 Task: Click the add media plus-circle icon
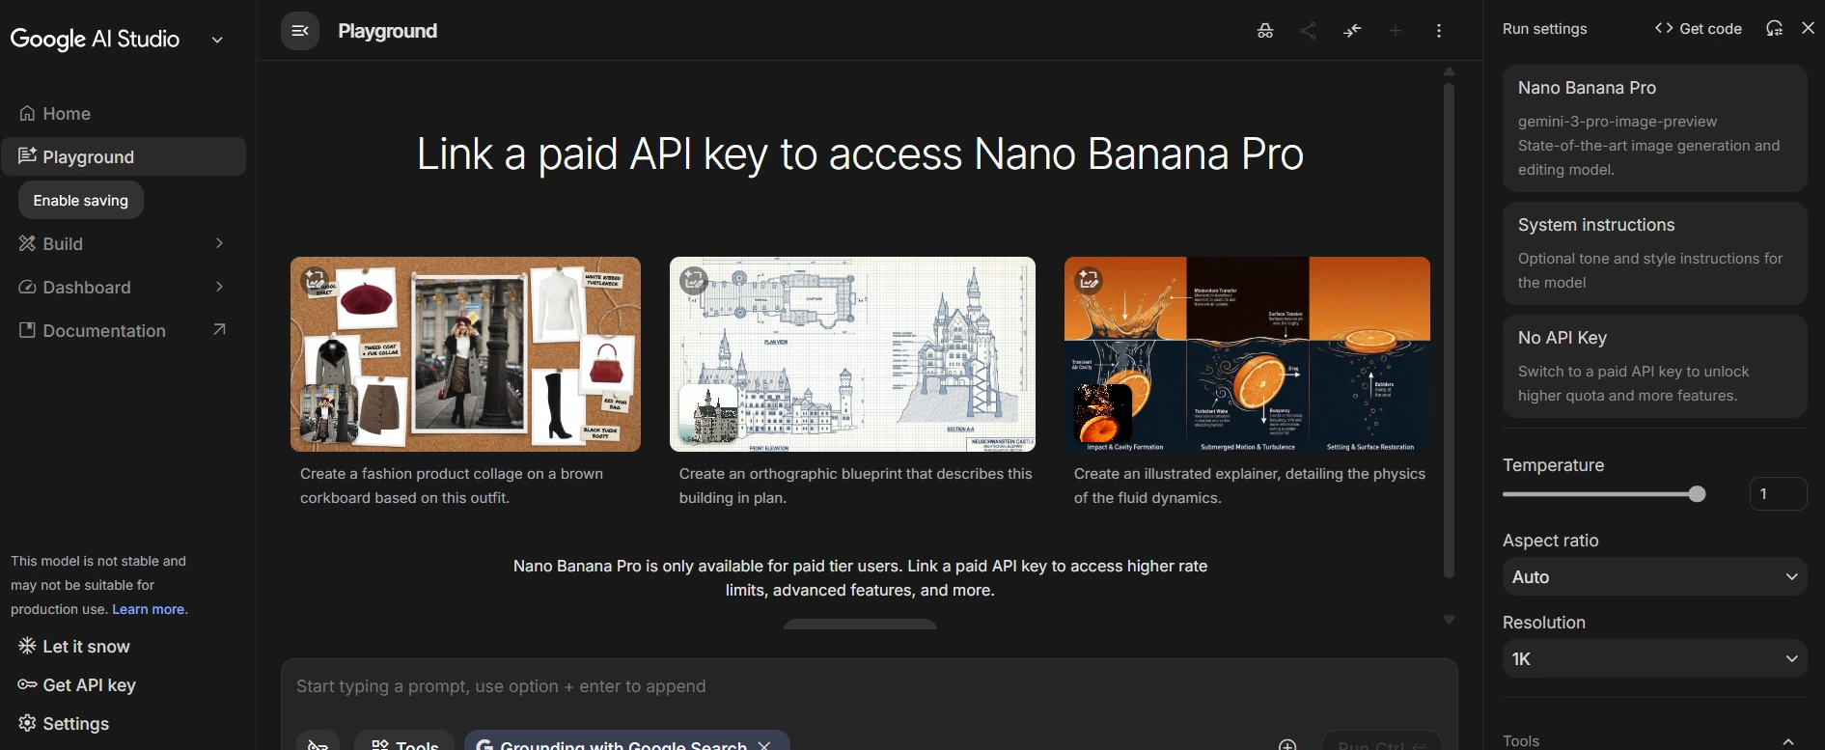point(1287,745)
